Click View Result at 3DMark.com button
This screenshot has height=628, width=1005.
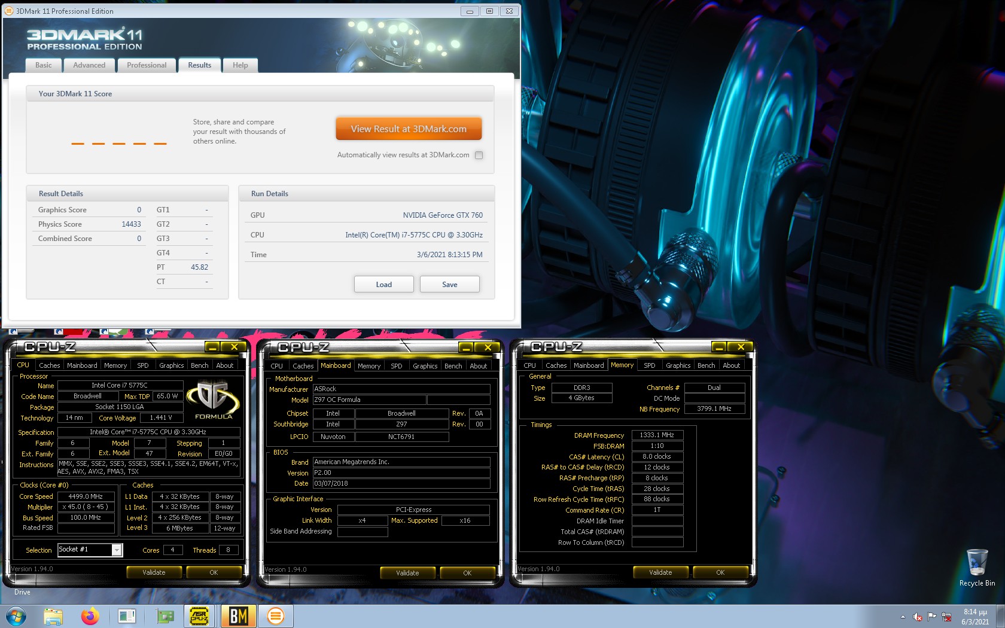coord(409,129)
